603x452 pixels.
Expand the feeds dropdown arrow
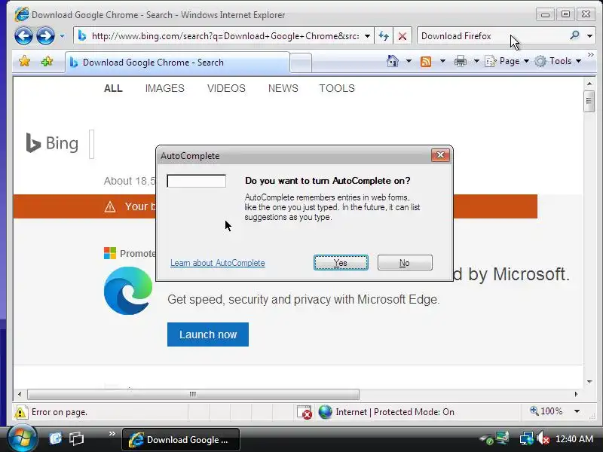(442, 61)
